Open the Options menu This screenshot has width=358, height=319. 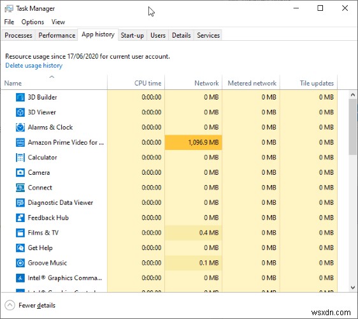32,22
